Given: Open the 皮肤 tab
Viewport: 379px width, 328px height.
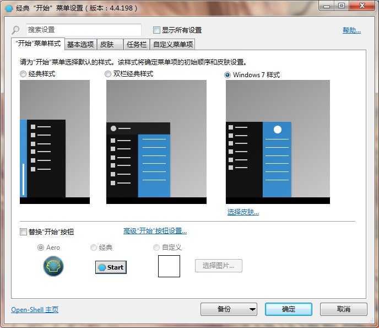Looking at the screenshot, I should pos(107,45).
